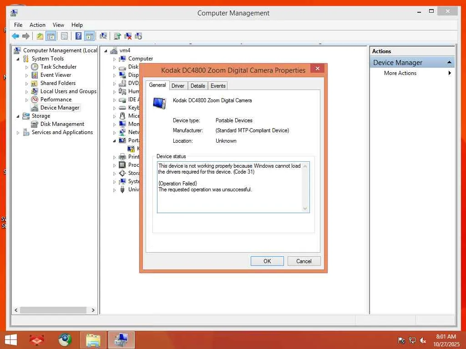Collapse the Portable Devices category
466x349 pixels.
(114, 141)
